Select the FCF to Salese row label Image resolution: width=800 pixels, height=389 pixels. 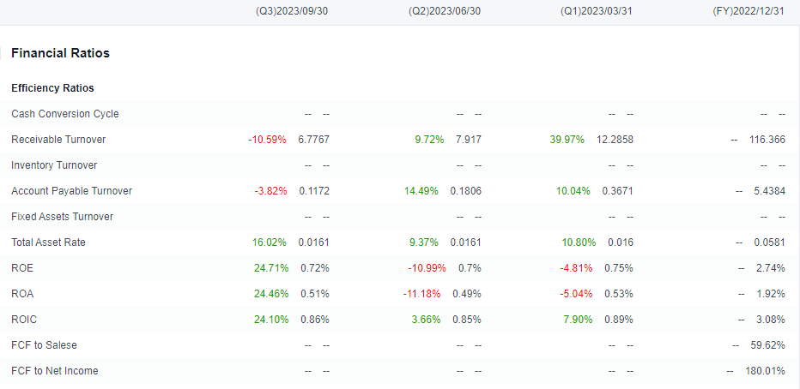(44, 345)
